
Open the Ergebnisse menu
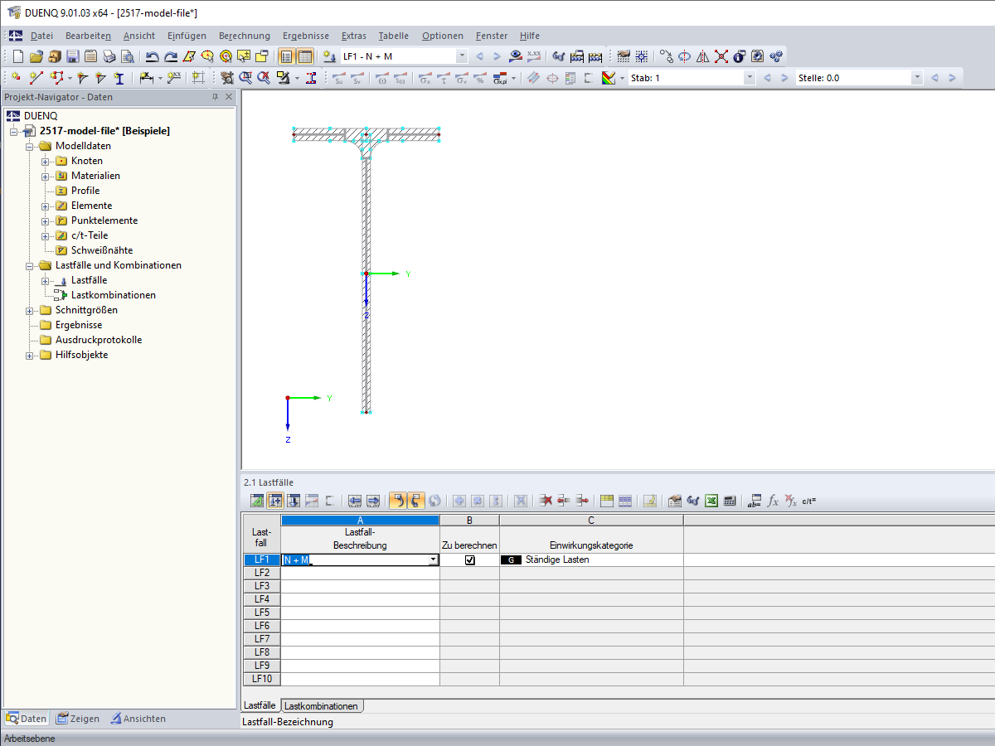[306, 36]
